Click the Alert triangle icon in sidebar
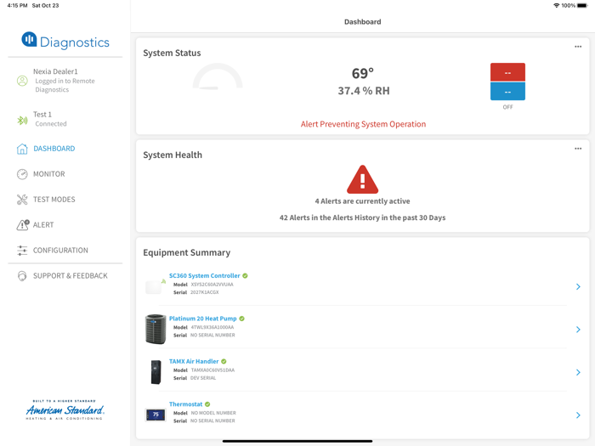 (x=23, y=225)
